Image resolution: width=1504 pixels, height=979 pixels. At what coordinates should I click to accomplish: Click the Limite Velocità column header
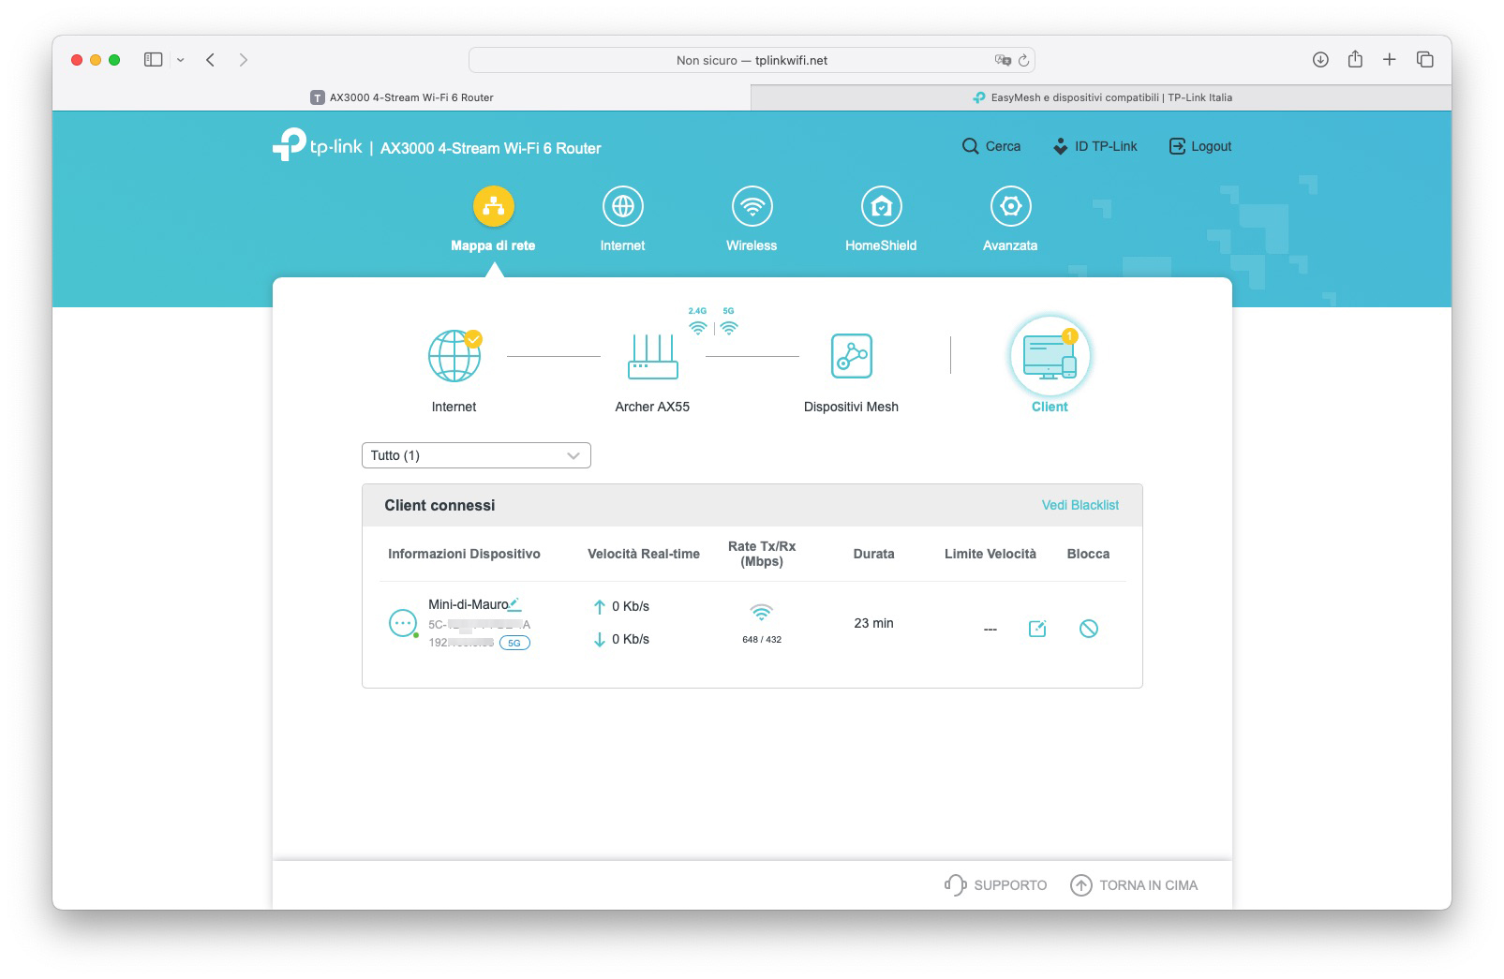pyautogui.click(x=990, y=554)
